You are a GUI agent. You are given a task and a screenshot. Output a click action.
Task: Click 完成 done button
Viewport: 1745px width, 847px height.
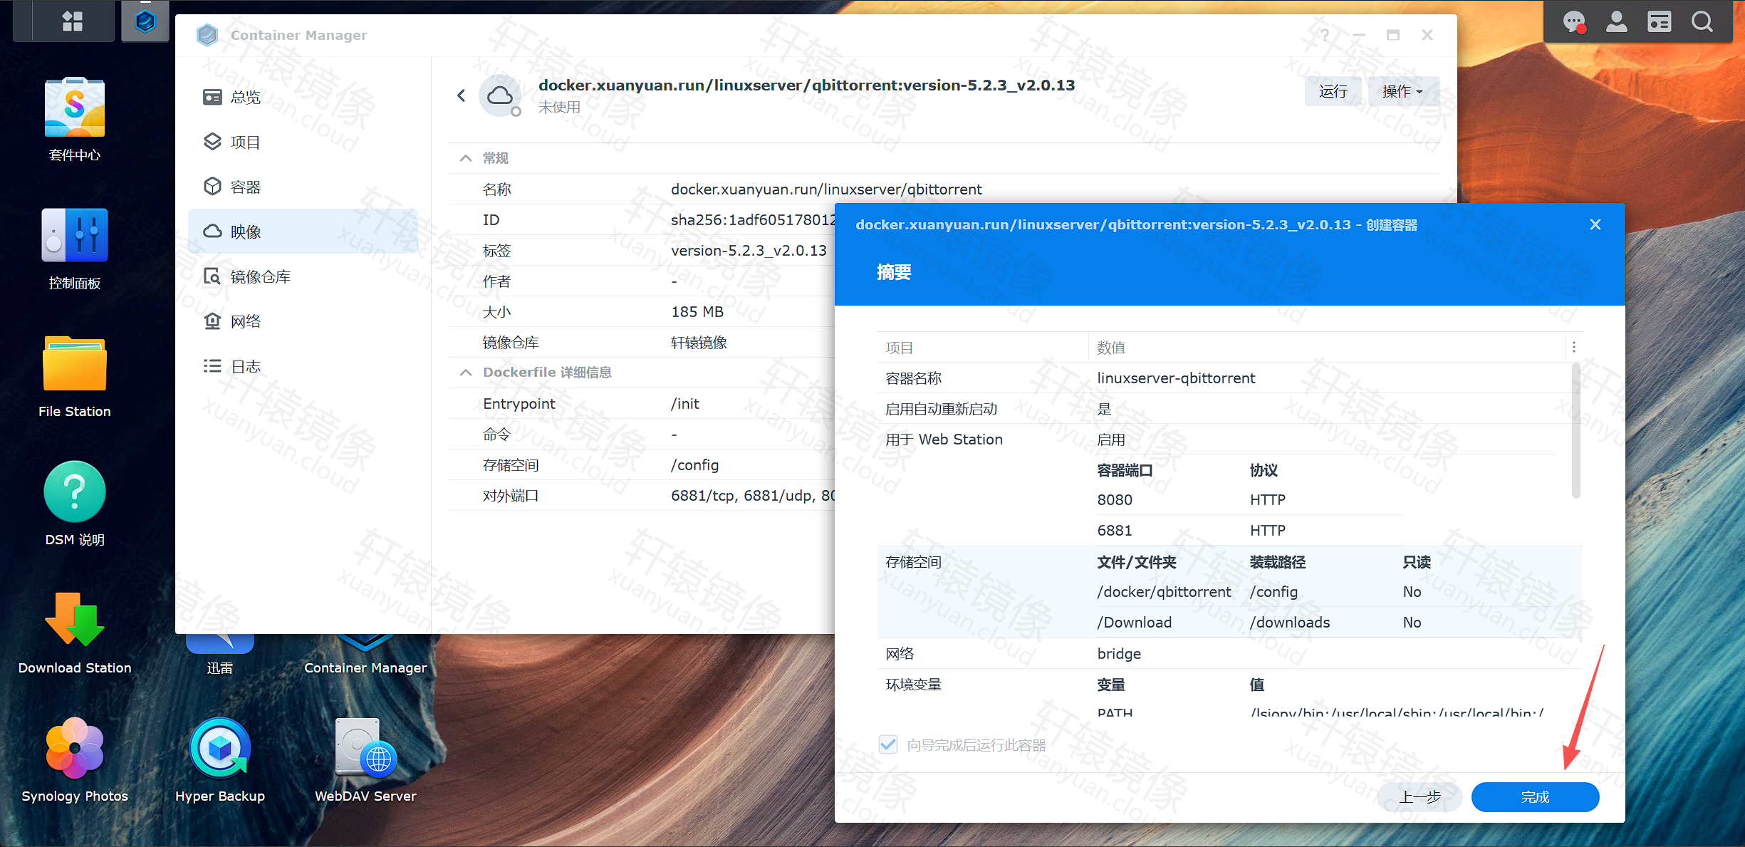(1535, 797)
